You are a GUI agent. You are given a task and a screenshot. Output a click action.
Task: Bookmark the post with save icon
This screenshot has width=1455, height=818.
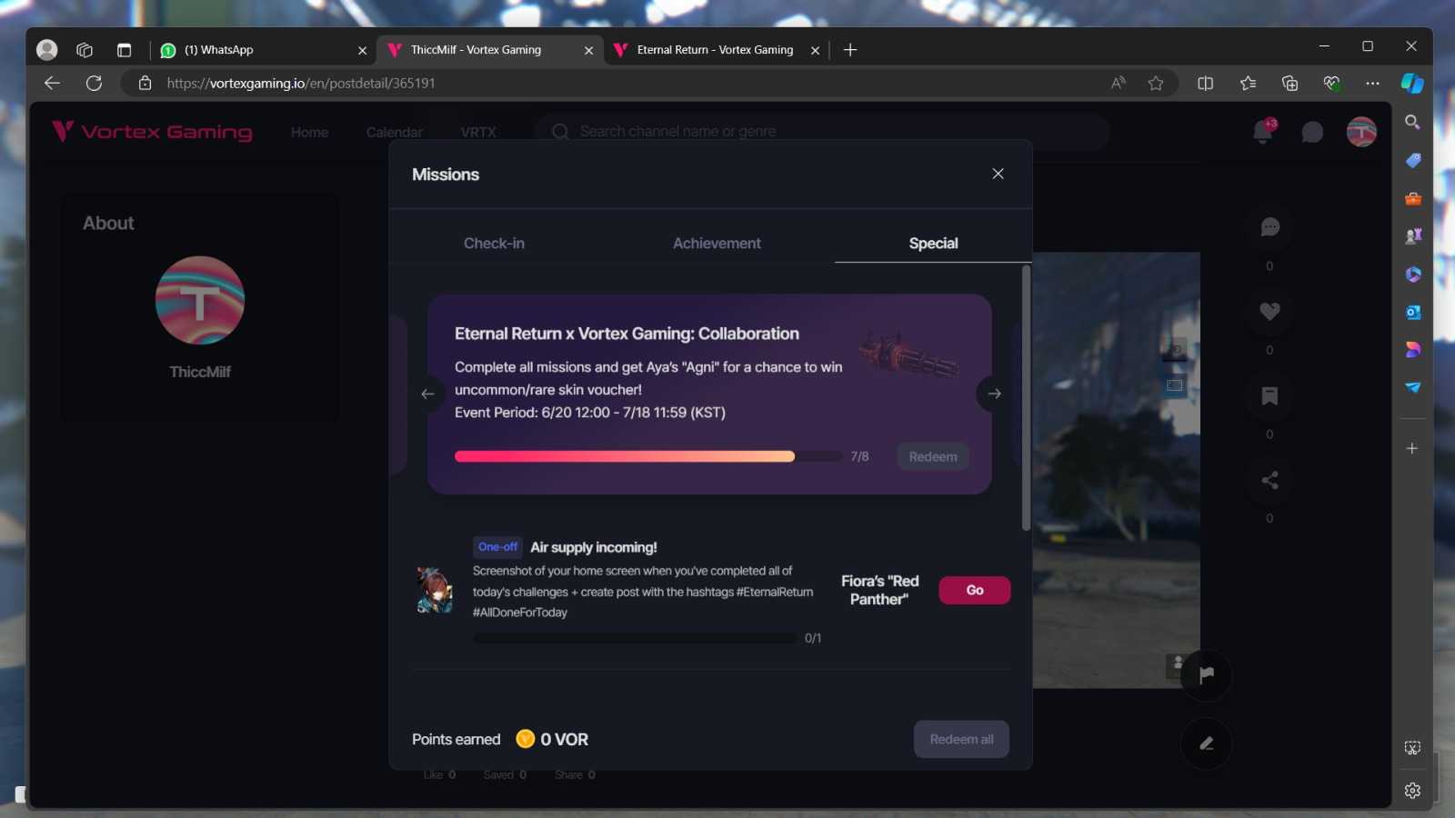(x=1269, y=395)
